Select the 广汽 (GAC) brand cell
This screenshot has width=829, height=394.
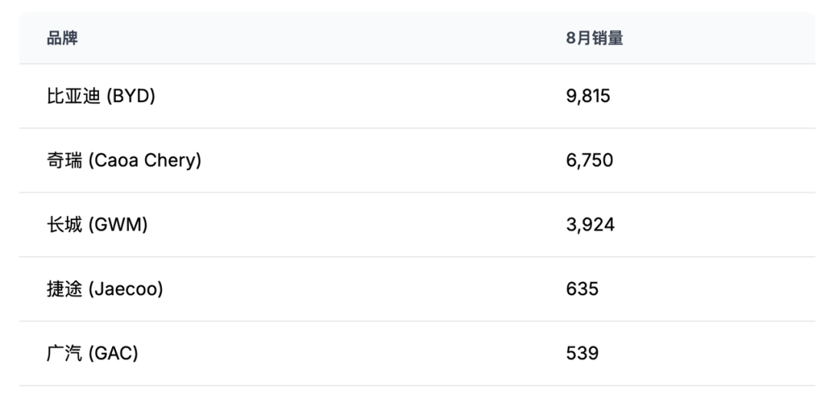coord(92,353)
